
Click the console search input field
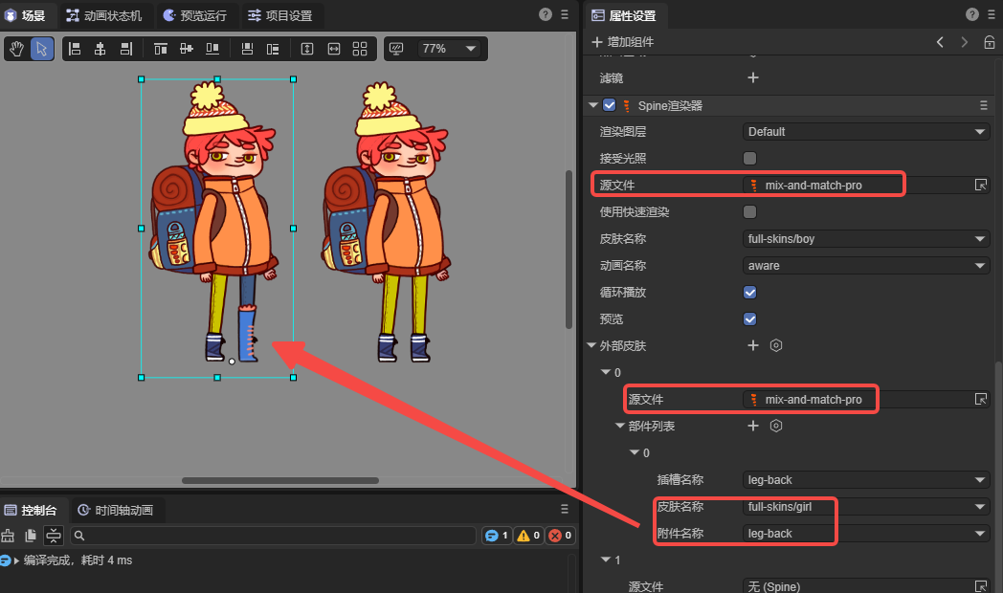pyautogui.click(x=273, y=536)
